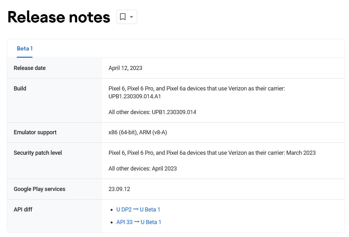Click the Build row label

click(20, 89)
